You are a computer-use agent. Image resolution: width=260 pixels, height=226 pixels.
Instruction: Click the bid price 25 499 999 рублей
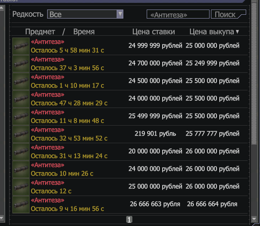pos(155,116)
